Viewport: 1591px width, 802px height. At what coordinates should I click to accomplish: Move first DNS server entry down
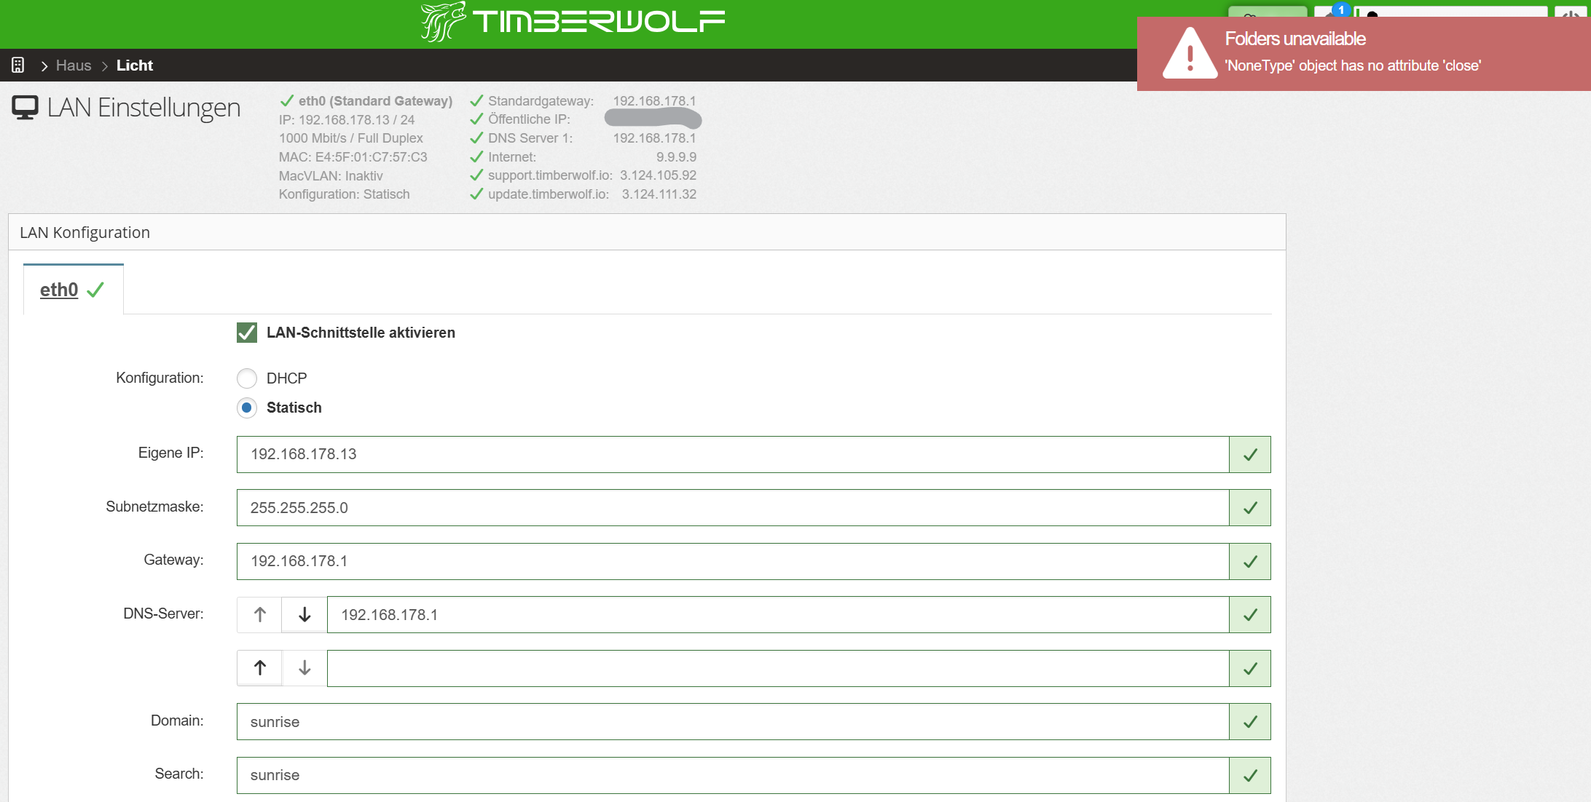pos(305,615)
